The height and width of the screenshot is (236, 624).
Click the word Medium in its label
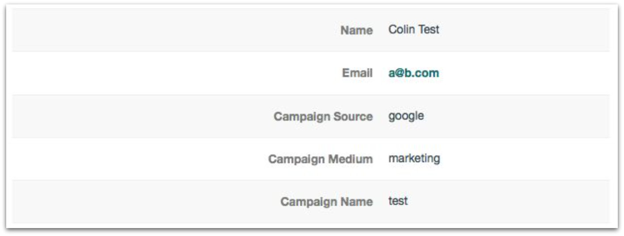coord(352,159)
